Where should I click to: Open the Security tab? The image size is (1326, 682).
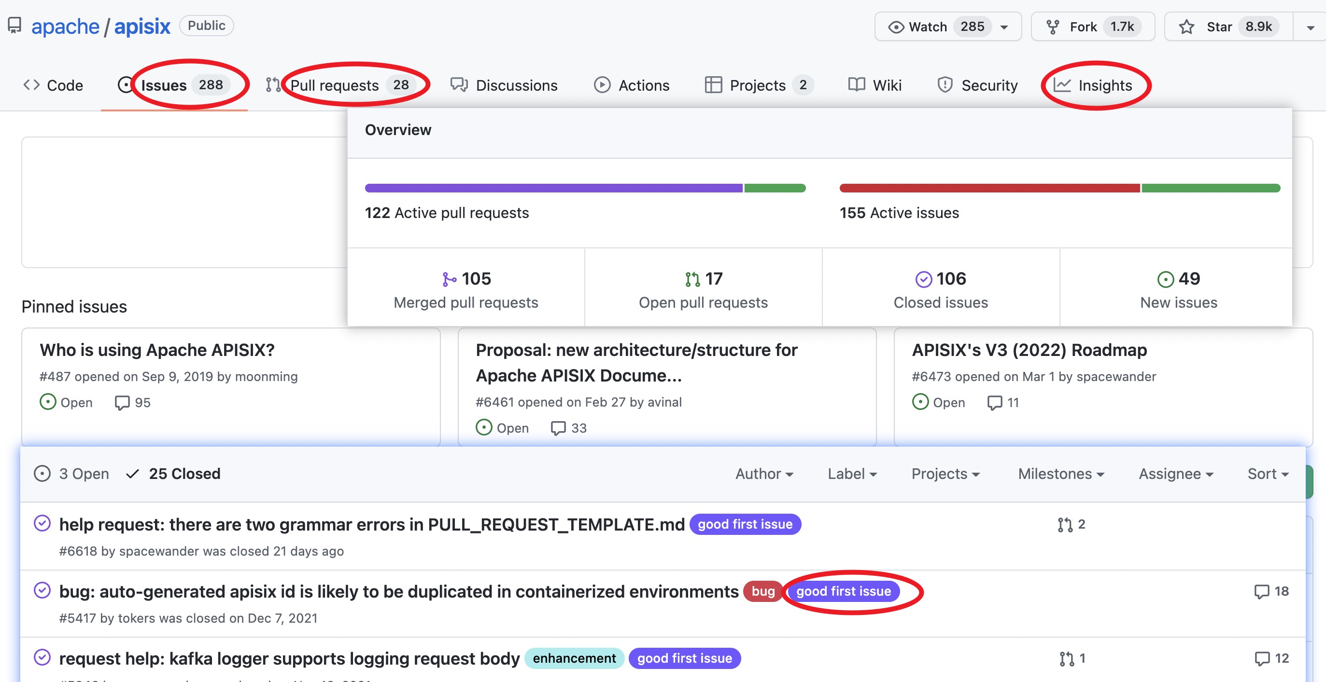pyautogui.click(x=977, y=85)
